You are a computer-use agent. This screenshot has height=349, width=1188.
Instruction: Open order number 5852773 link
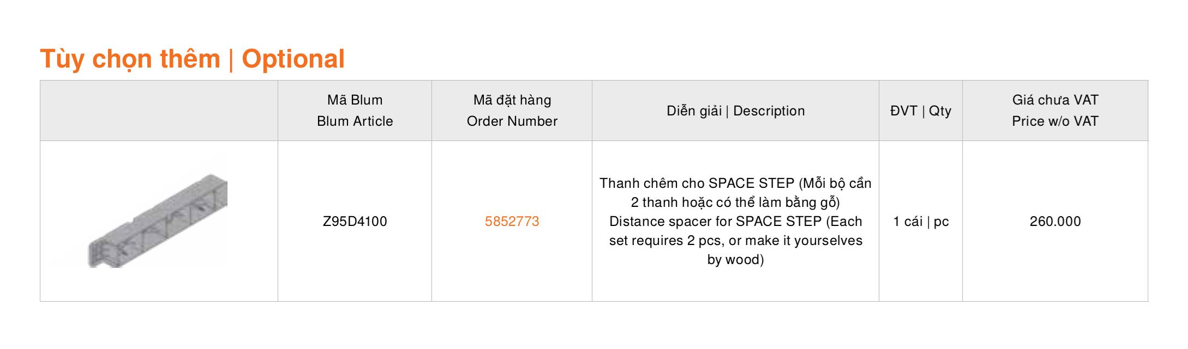click(x=512, y=222)
